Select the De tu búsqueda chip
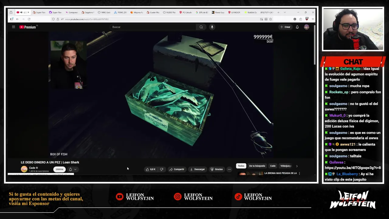Screen dimensions: 389x219 (x=257, y=166)
